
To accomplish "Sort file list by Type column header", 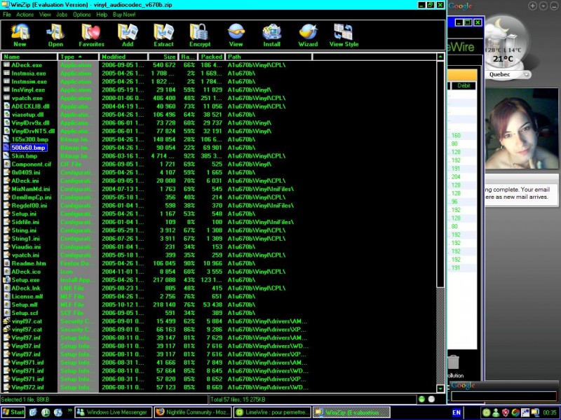I will 78,57.
